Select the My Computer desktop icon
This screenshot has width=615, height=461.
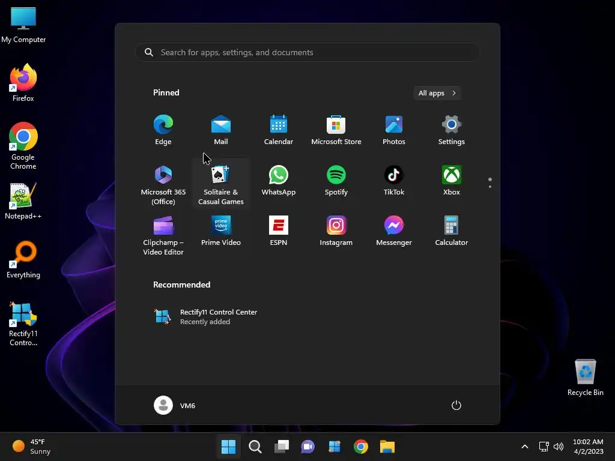tap(23, 25)
